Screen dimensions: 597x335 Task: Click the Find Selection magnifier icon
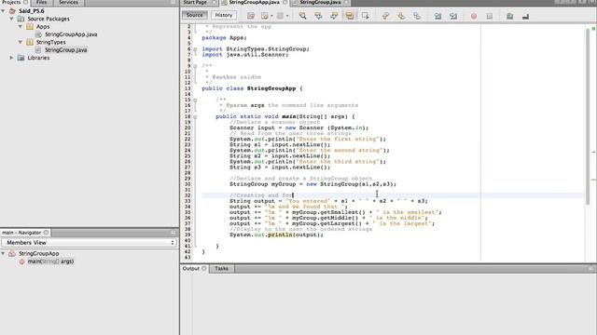click(302, 16)
